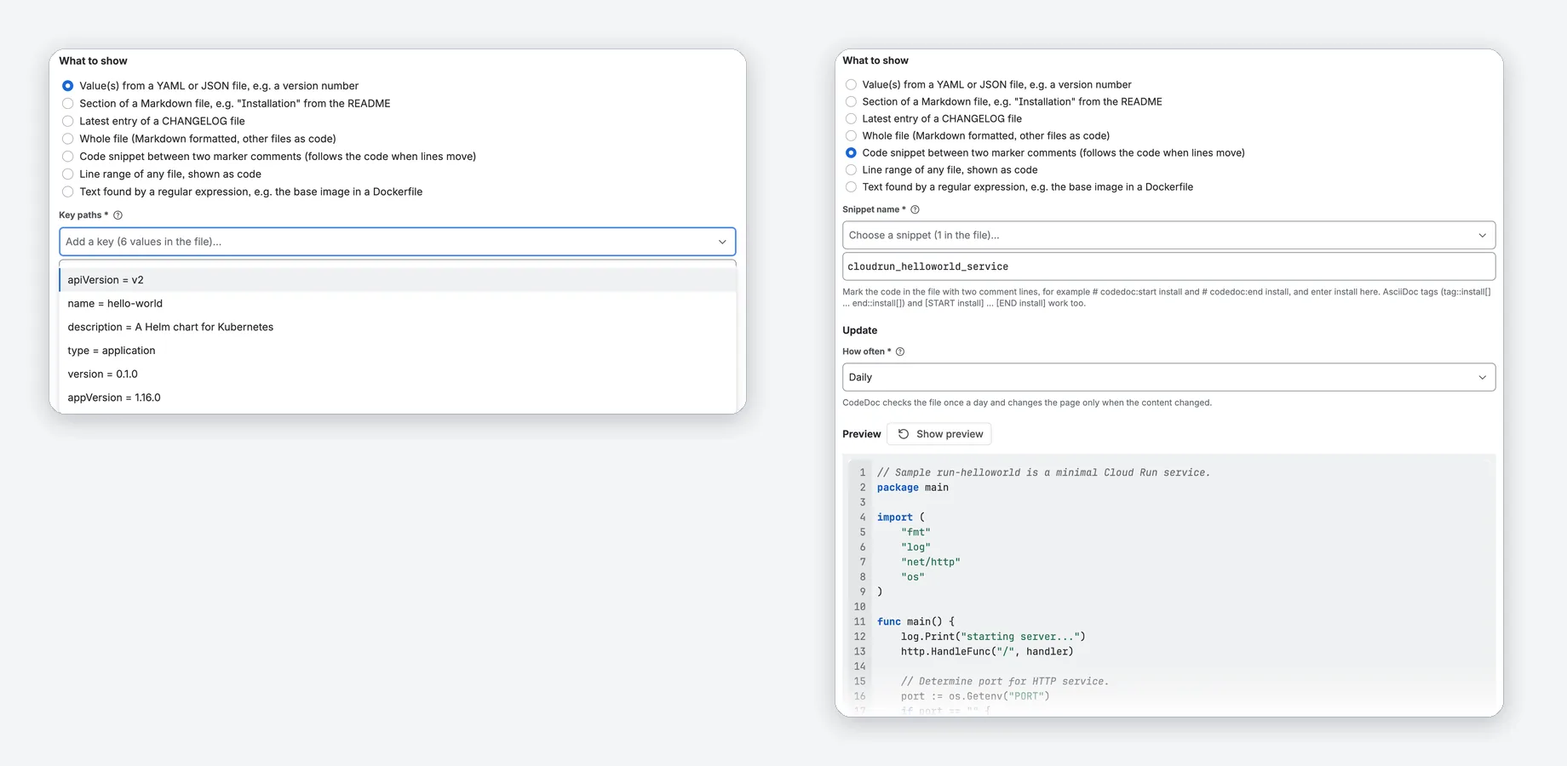Screen dimensions: 1567x766
Task: Choose Latest CHANGELOG entry radio in the Key paths form
Action: coord(68,121)
